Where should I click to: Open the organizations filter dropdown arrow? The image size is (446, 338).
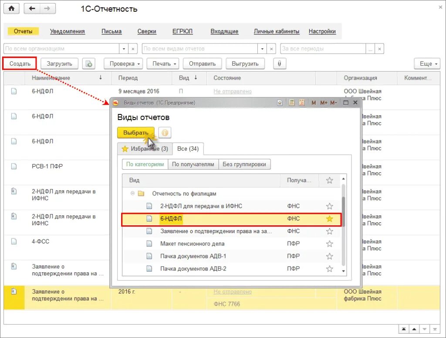tap(124, 49)
